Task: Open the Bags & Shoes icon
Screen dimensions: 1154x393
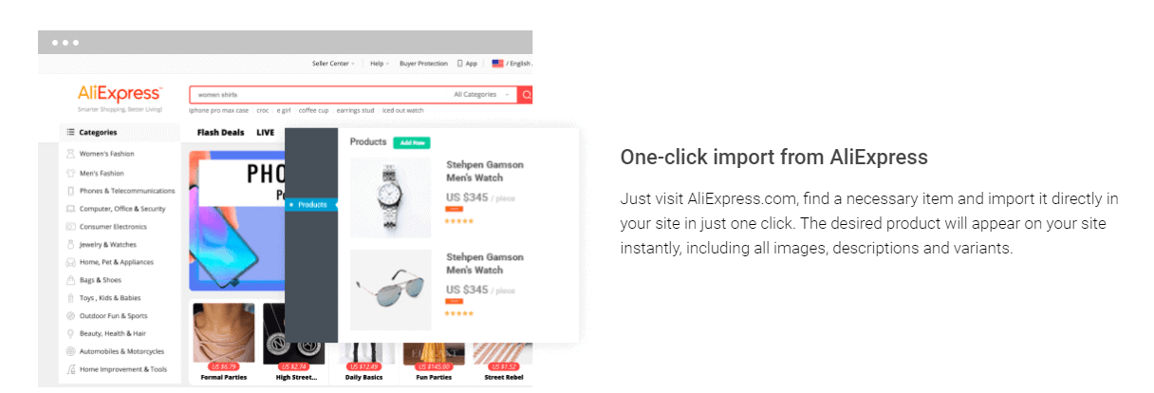Action: [70, 280]
